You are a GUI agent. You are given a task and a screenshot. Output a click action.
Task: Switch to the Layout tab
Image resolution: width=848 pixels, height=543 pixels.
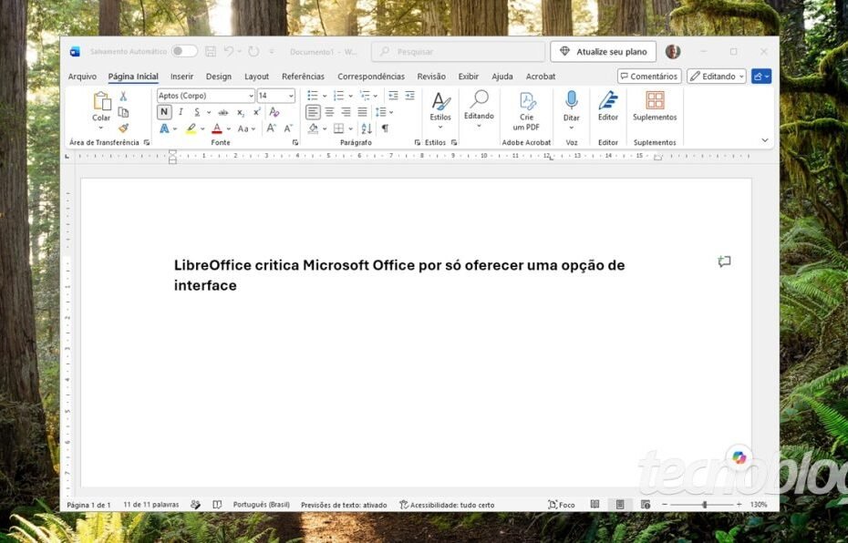click(256, 77)
